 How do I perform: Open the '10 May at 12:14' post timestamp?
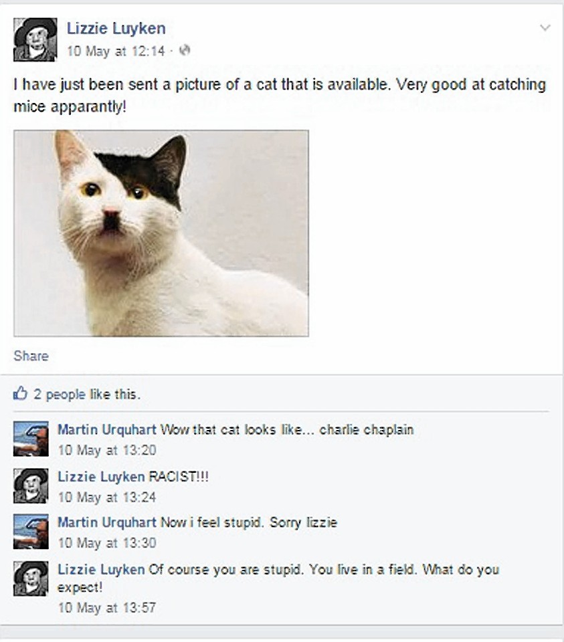pos(116,51)
